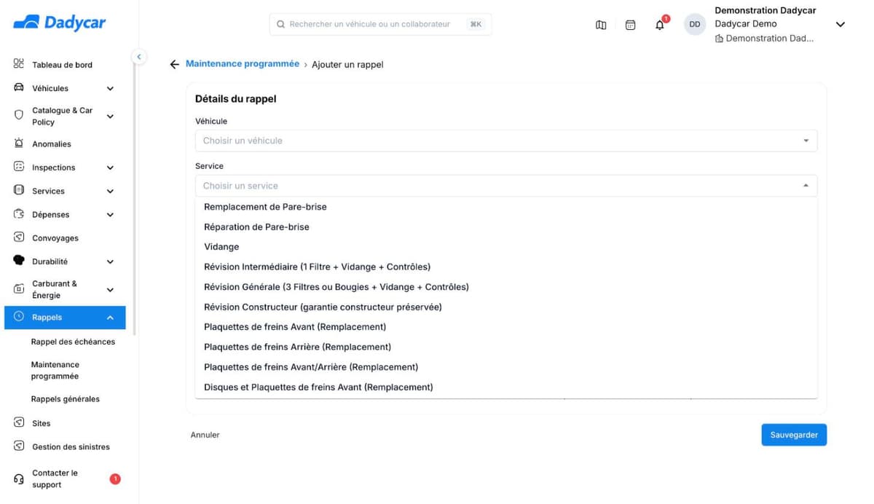Close the Choisir un service dropdown arrow
The image size is (874, 504).
click(x=806, y=186)
